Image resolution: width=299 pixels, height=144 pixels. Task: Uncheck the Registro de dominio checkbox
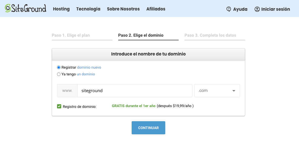point(59,106)
